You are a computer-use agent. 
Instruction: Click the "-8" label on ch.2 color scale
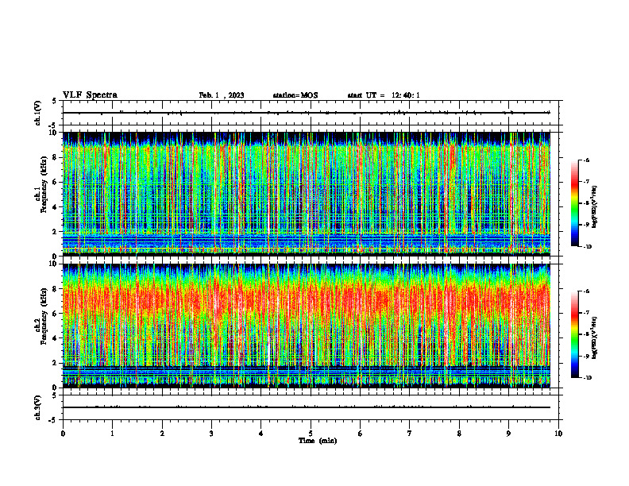click(x=586, y=334)
